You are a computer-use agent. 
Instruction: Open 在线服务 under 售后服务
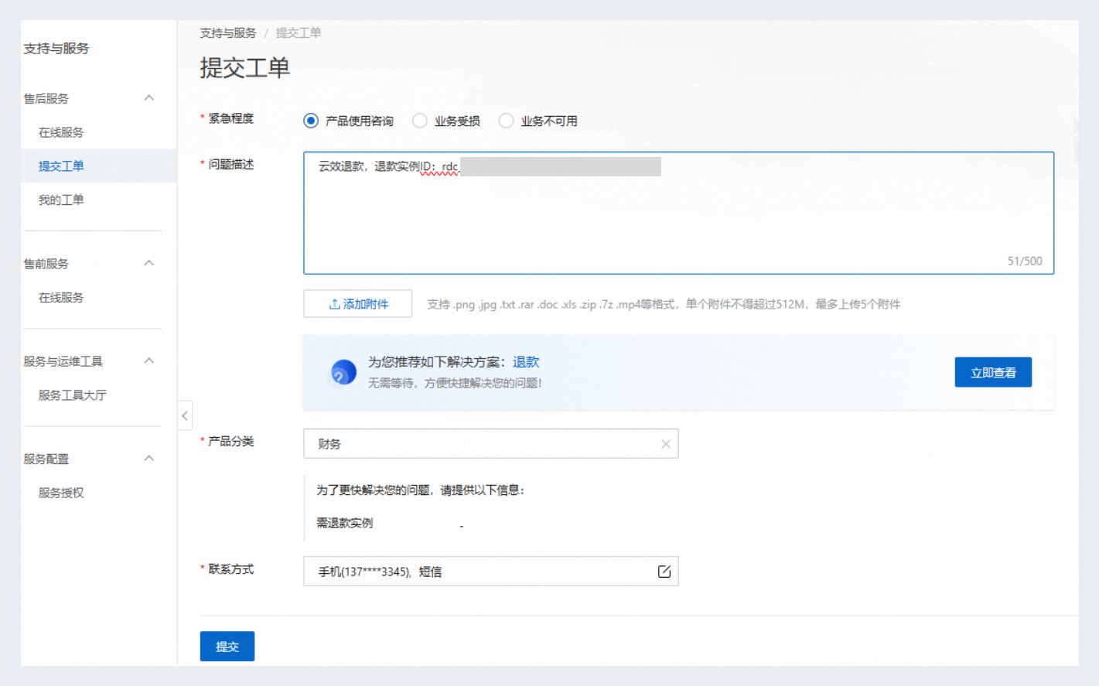[61, 132]
